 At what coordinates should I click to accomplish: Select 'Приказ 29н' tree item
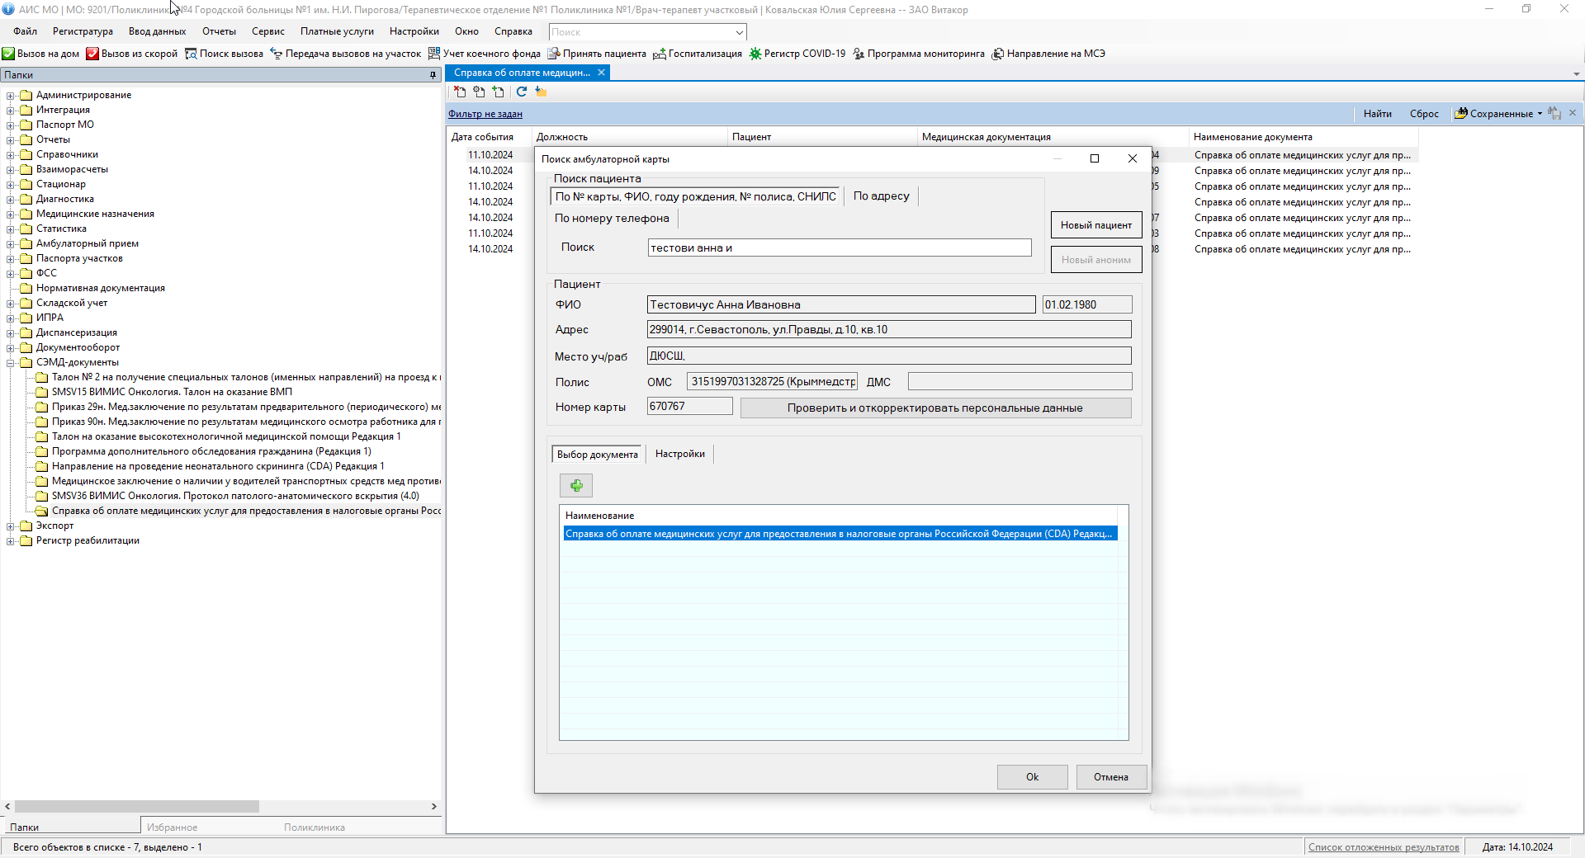[x=246, y=407]
